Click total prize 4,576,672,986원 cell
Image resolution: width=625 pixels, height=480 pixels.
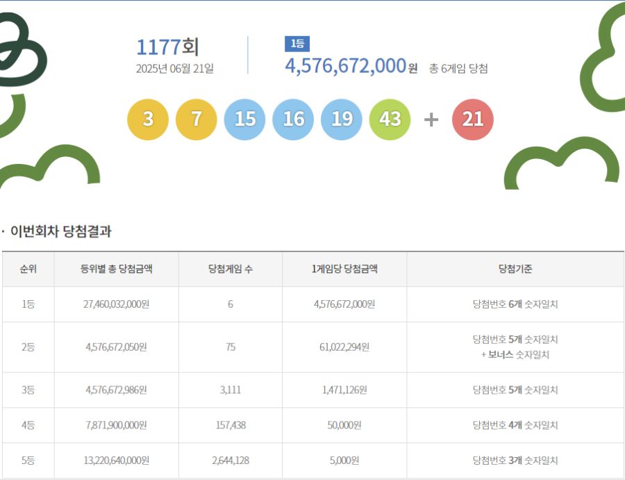tap(117, 390)
